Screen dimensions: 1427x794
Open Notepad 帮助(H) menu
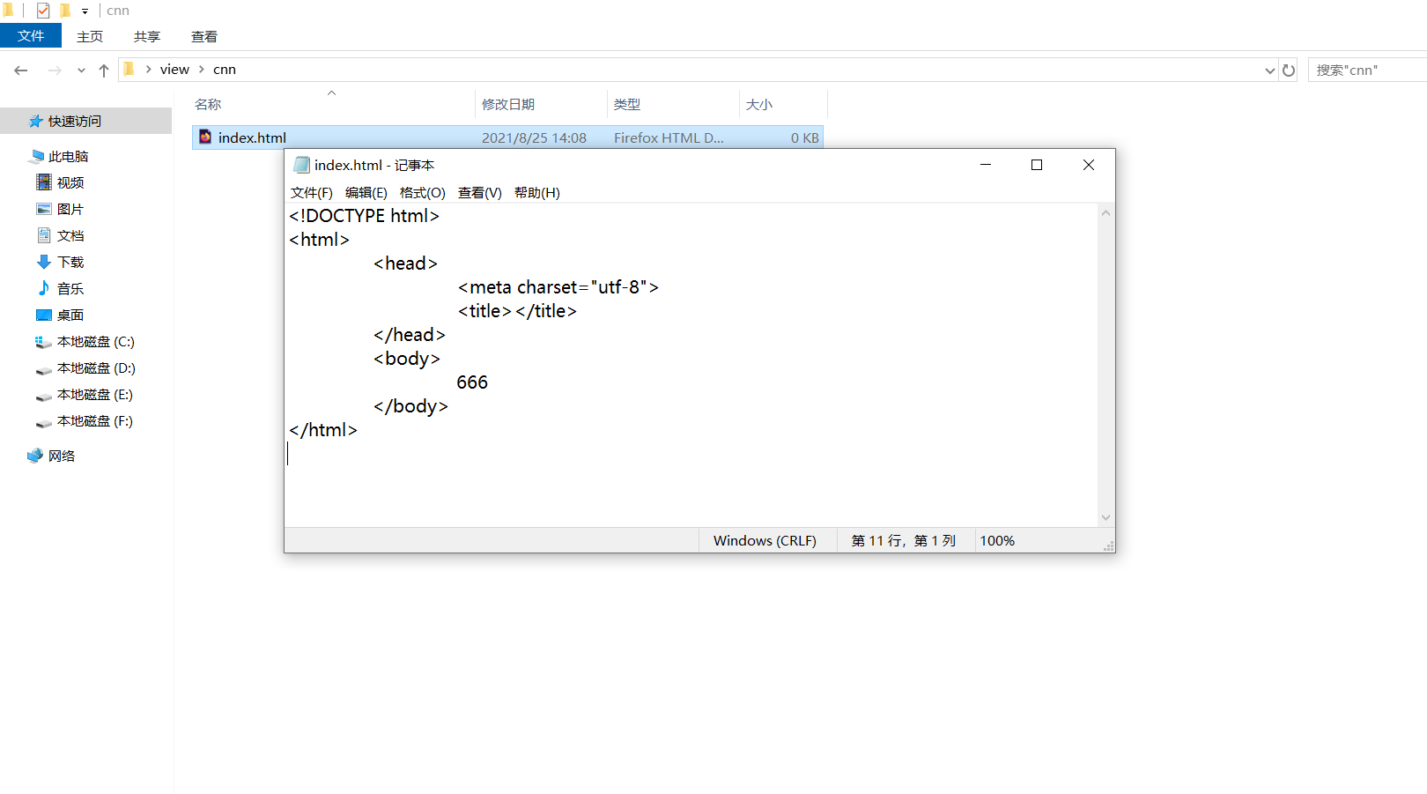(x=537, y=192)
